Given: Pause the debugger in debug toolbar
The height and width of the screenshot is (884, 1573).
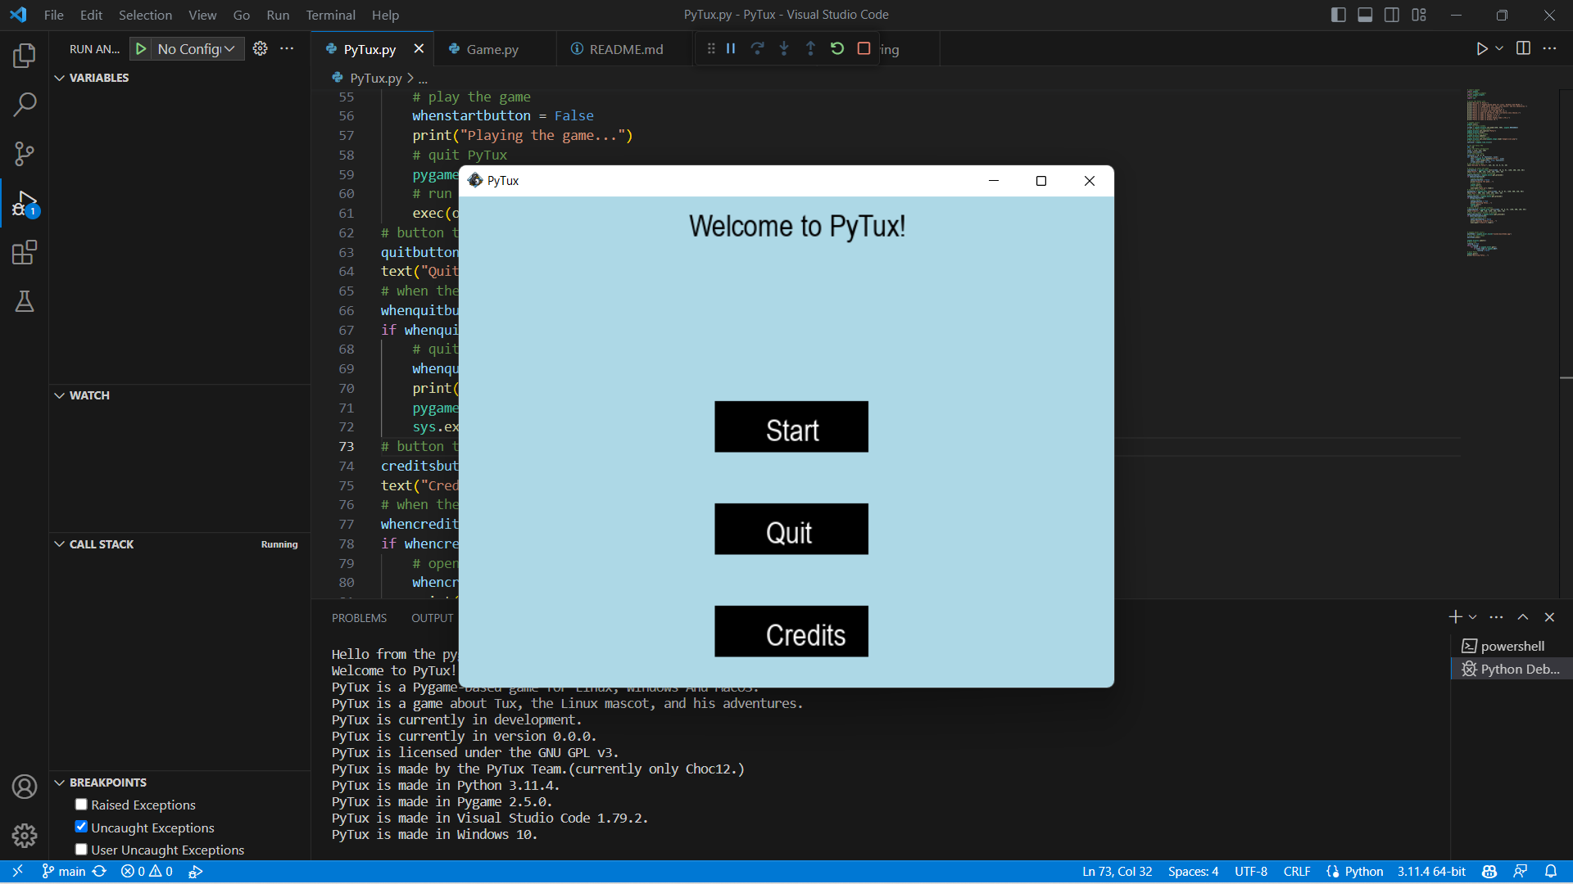Looking at the screenshot, I should pyautogui.click(x=731, y=49).
